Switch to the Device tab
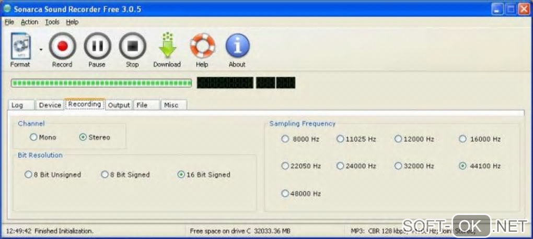The width and height of the screenshot is (533, 239). pos(50,105)
